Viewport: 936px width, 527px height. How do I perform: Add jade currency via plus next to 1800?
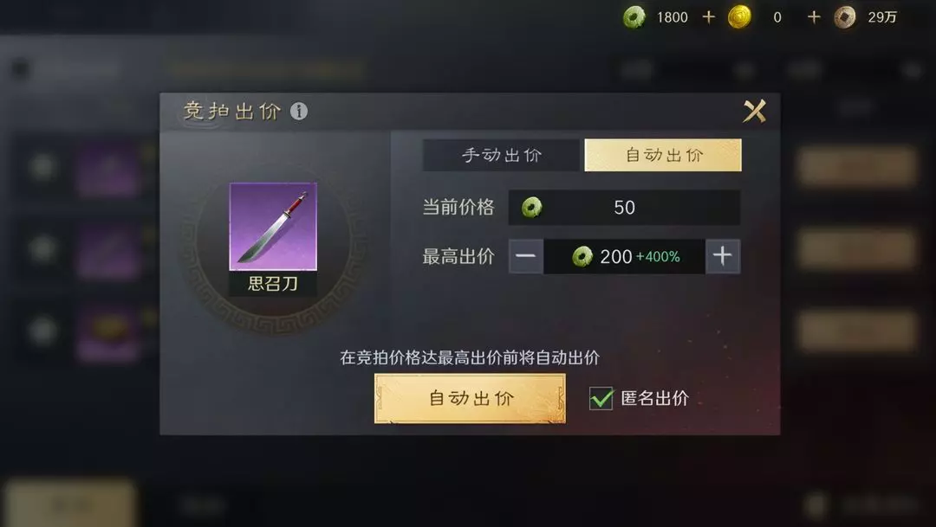[x=709, y=17]
